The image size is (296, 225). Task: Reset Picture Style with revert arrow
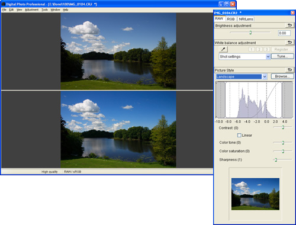click(289, 70)
